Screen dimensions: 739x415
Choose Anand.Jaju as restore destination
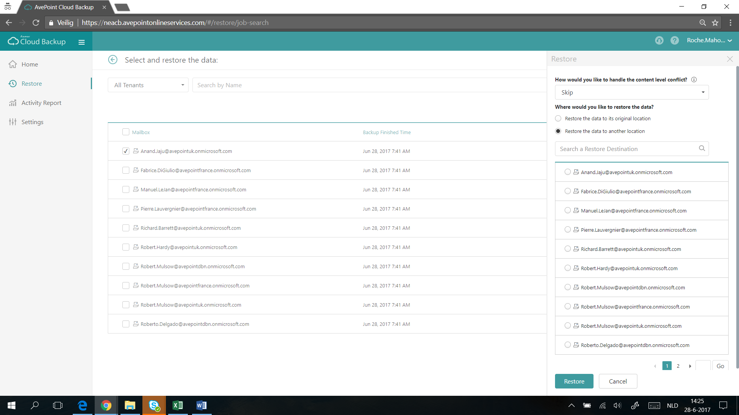pos(567,172)
